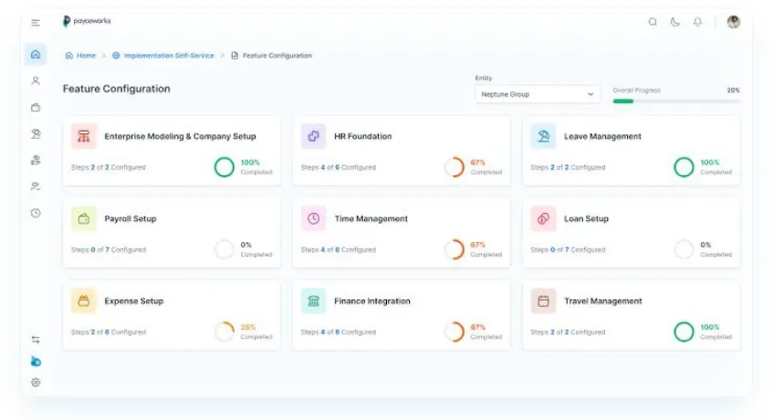Click Finance Integration 67% progress ring
The height and width of the screenshot is (420, 773).
(454, 331)
